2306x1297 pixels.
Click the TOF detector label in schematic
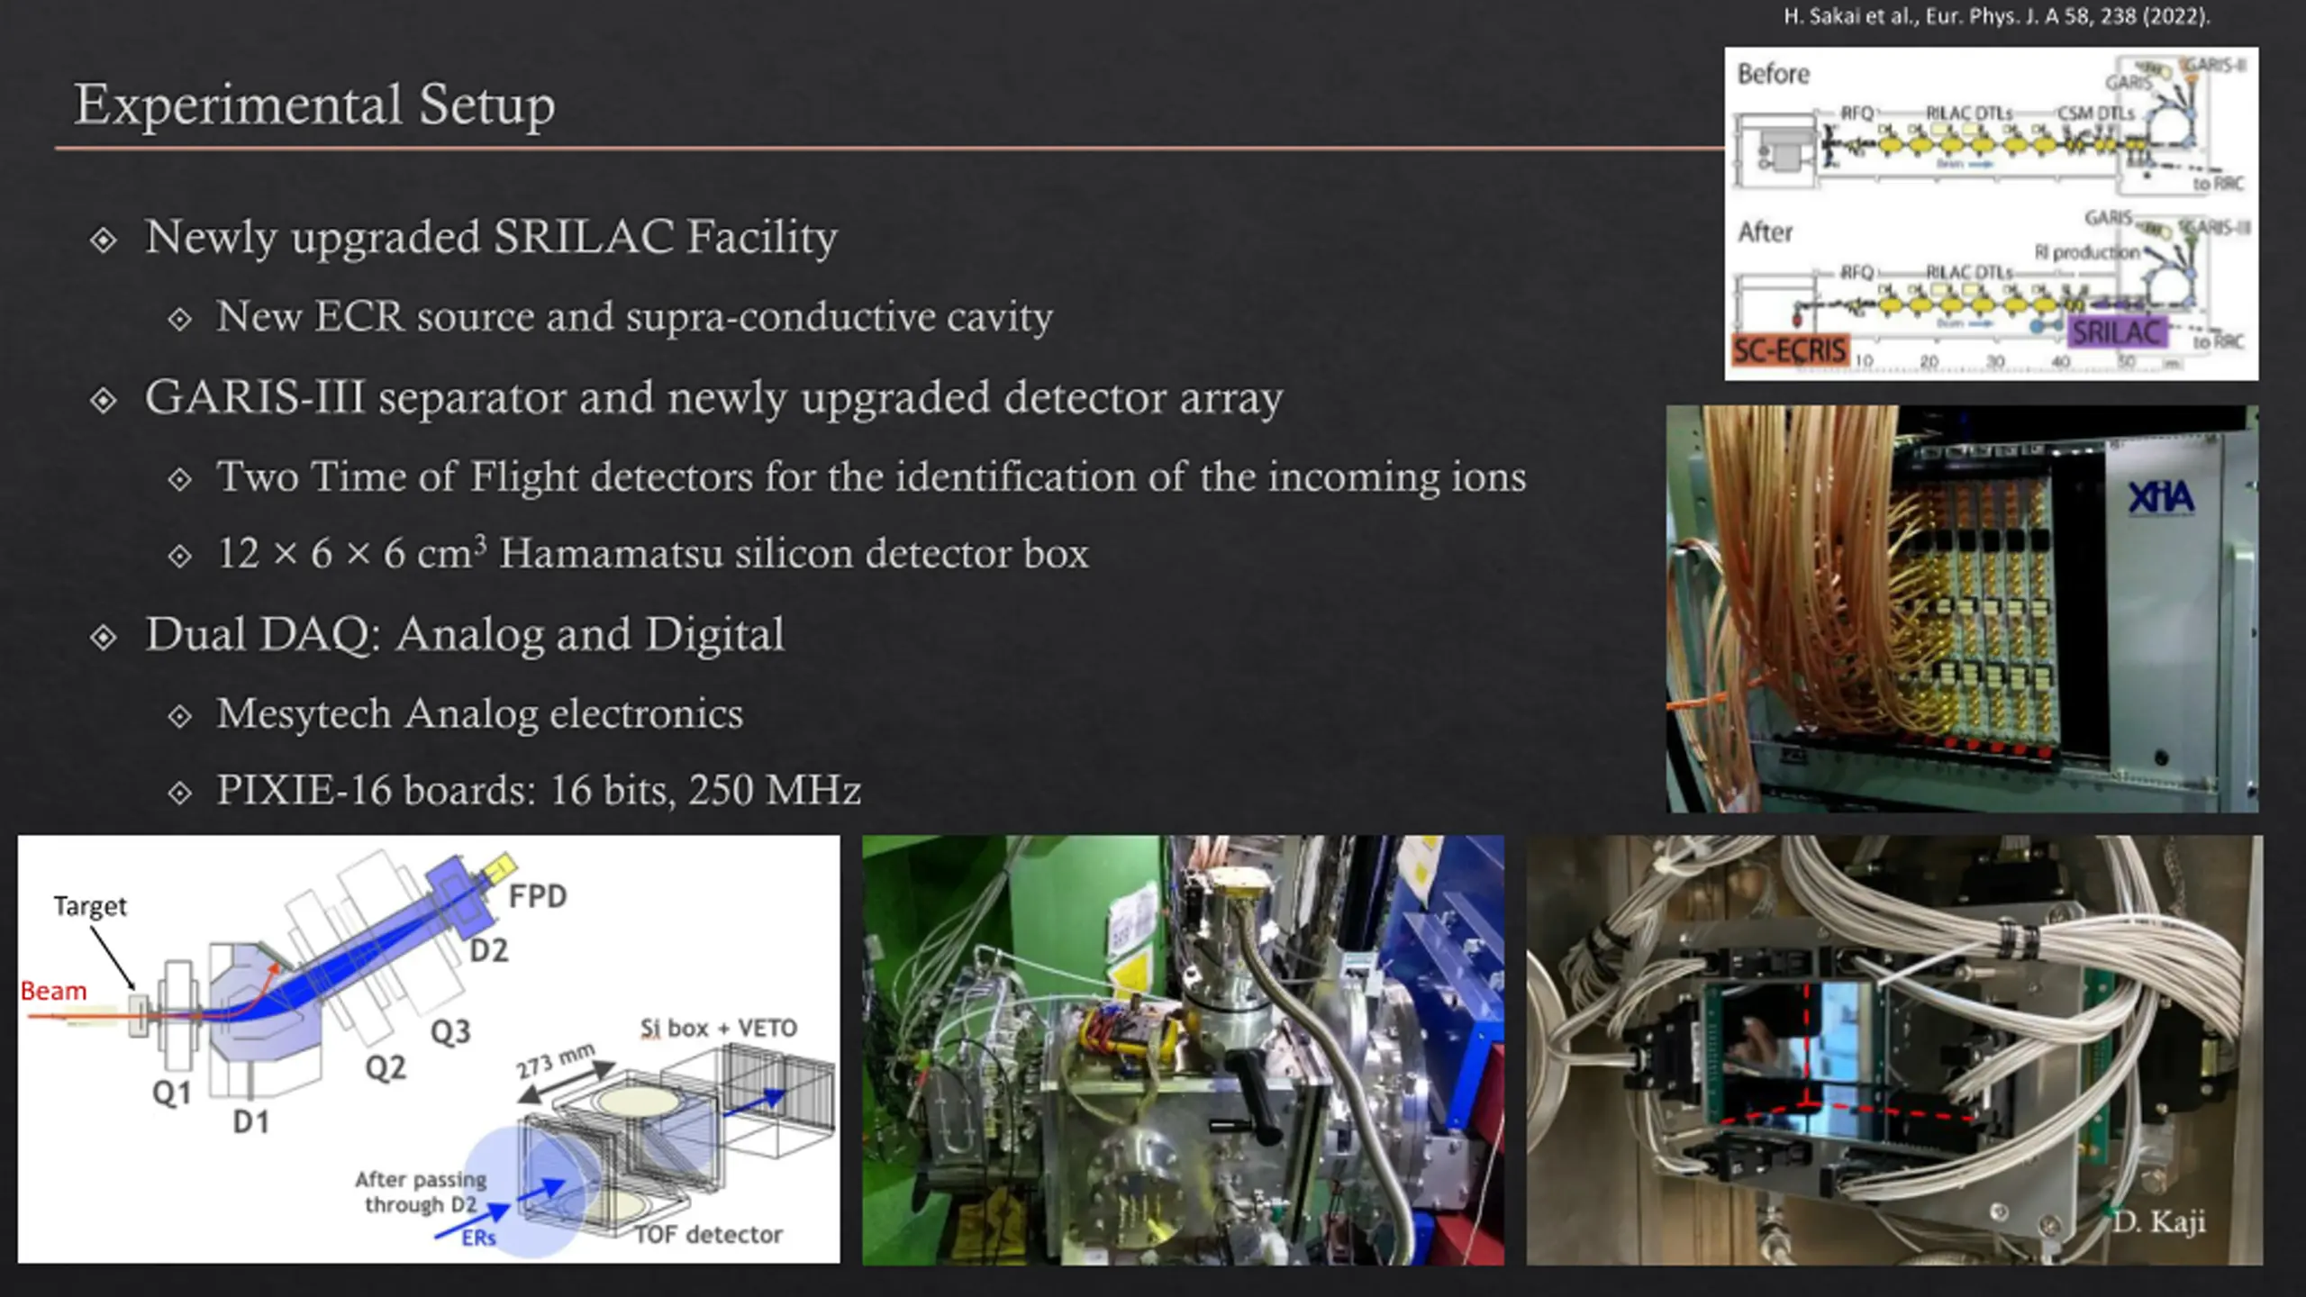click(708, 1234)
